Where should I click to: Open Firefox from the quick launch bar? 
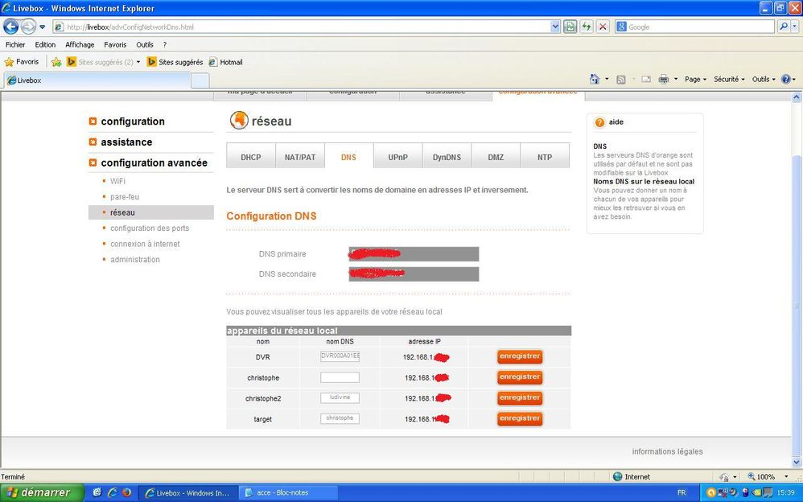(126, 493)
